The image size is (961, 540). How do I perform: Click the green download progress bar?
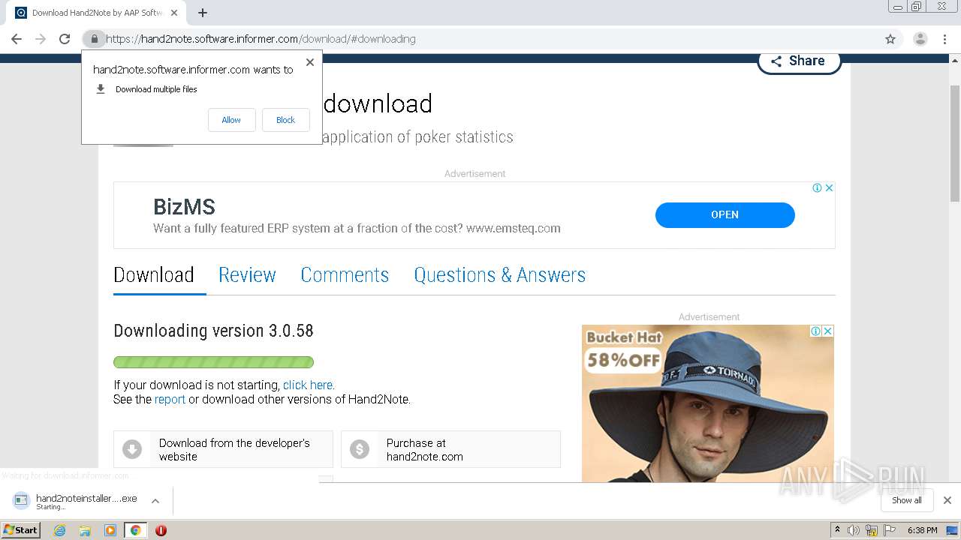pyautogui.click(x=213, y=362)
